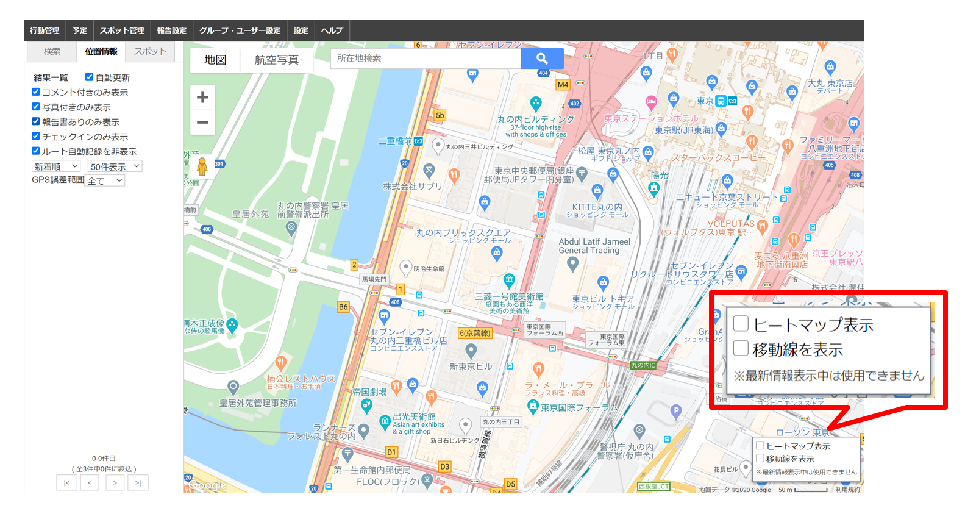
Task: Click the blue location search magnifier button
Action: click(542, 59)
